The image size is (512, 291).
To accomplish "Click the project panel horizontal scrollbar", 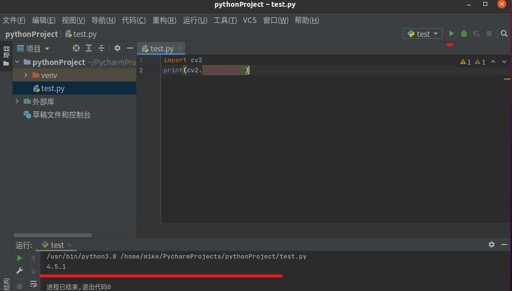I will click(52, 235).
